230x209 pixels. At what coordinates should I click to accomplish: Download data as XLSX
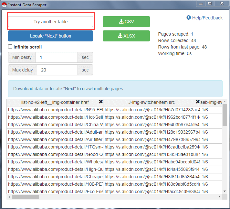126,36
